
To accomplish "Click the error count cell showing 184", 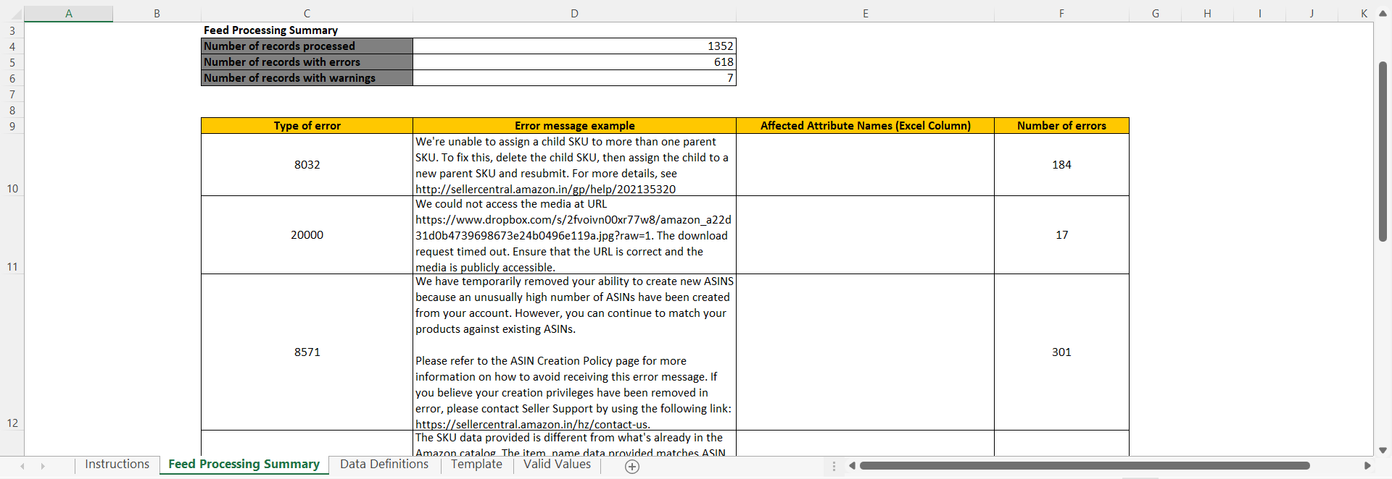I will (1061, 165).
